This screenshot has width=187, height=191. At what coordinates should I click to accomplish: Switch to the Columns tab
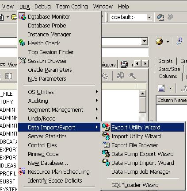pos(168,76)
